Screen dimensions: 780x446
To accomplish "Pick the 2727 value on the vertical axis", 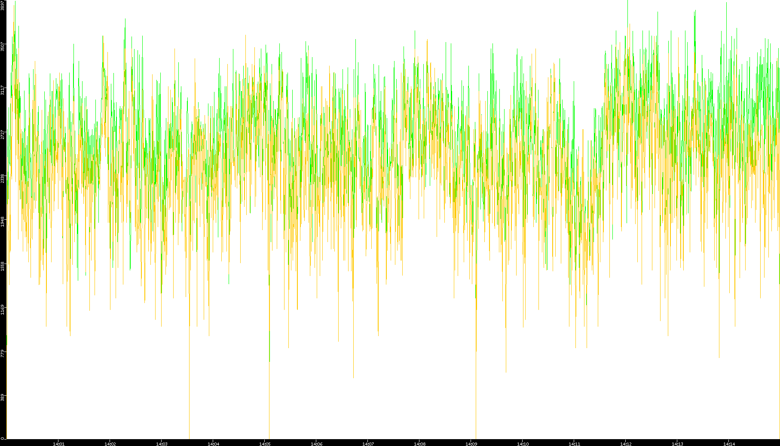I will 3,134.
